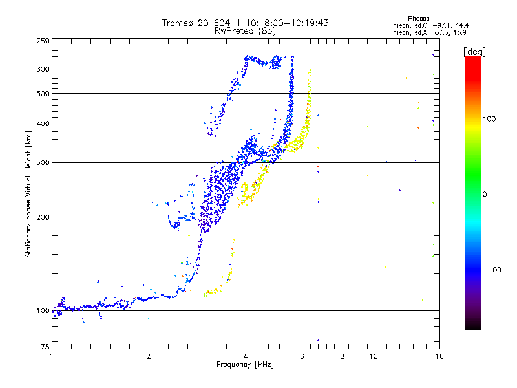Click the 'Phases' header label

coord(418,19)
